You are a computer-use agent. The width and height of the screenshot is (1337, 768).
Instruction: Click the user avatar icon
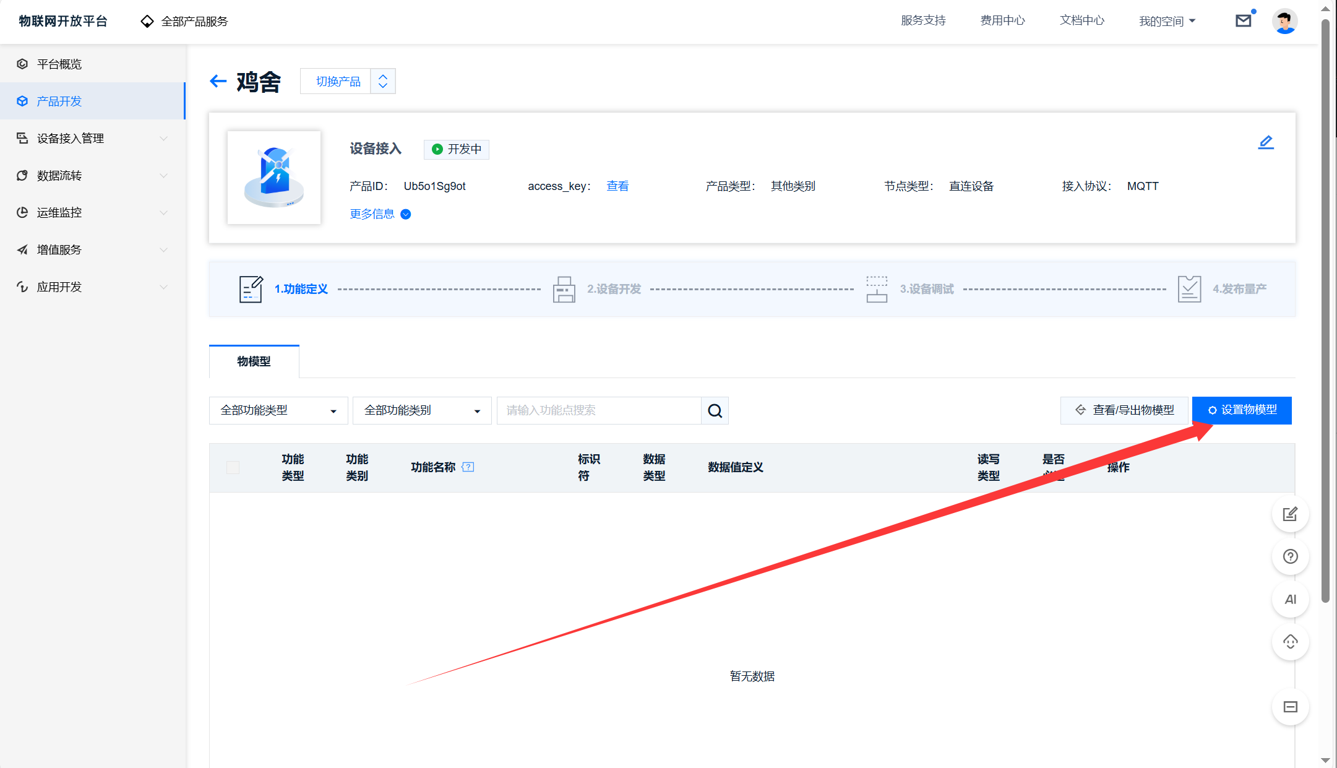tap(1284, 21)
